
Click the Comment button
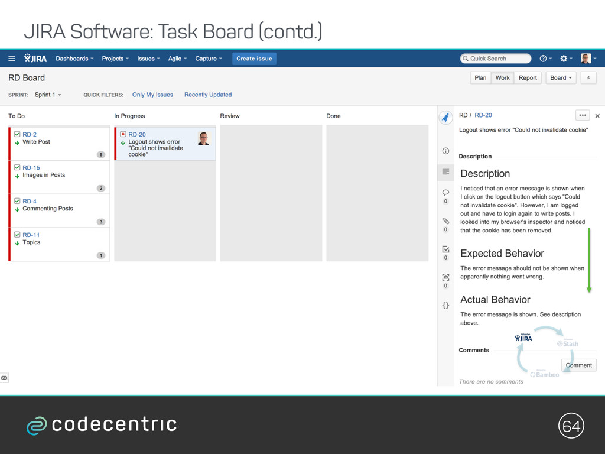[x=578, y=365]
